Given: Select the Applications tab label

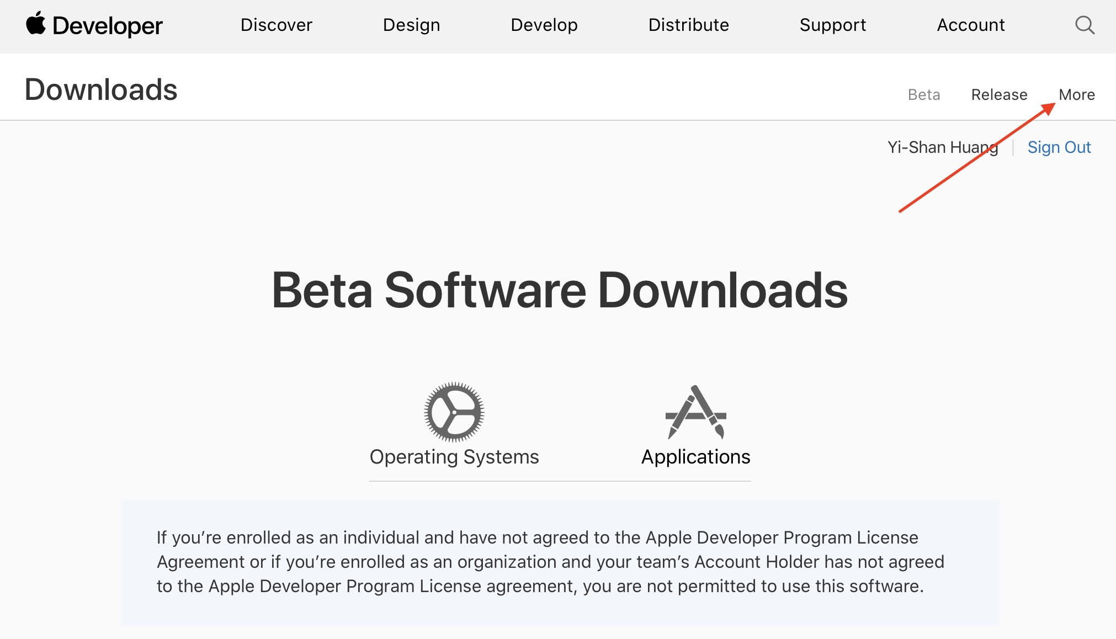Looking at the screenshot, I should pos(695,457).
